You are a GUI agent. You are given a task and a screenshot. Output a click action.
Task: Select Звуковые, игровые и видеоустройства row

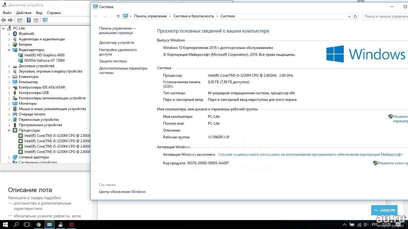[x=50, y=71]
